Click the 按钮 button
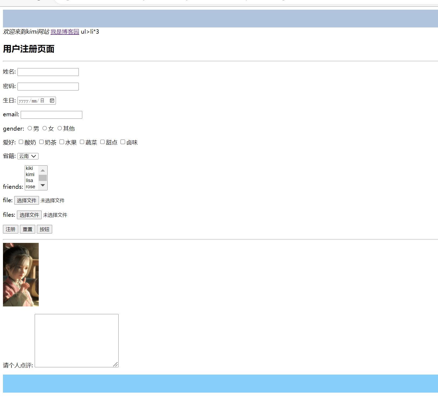 point(44,229)
